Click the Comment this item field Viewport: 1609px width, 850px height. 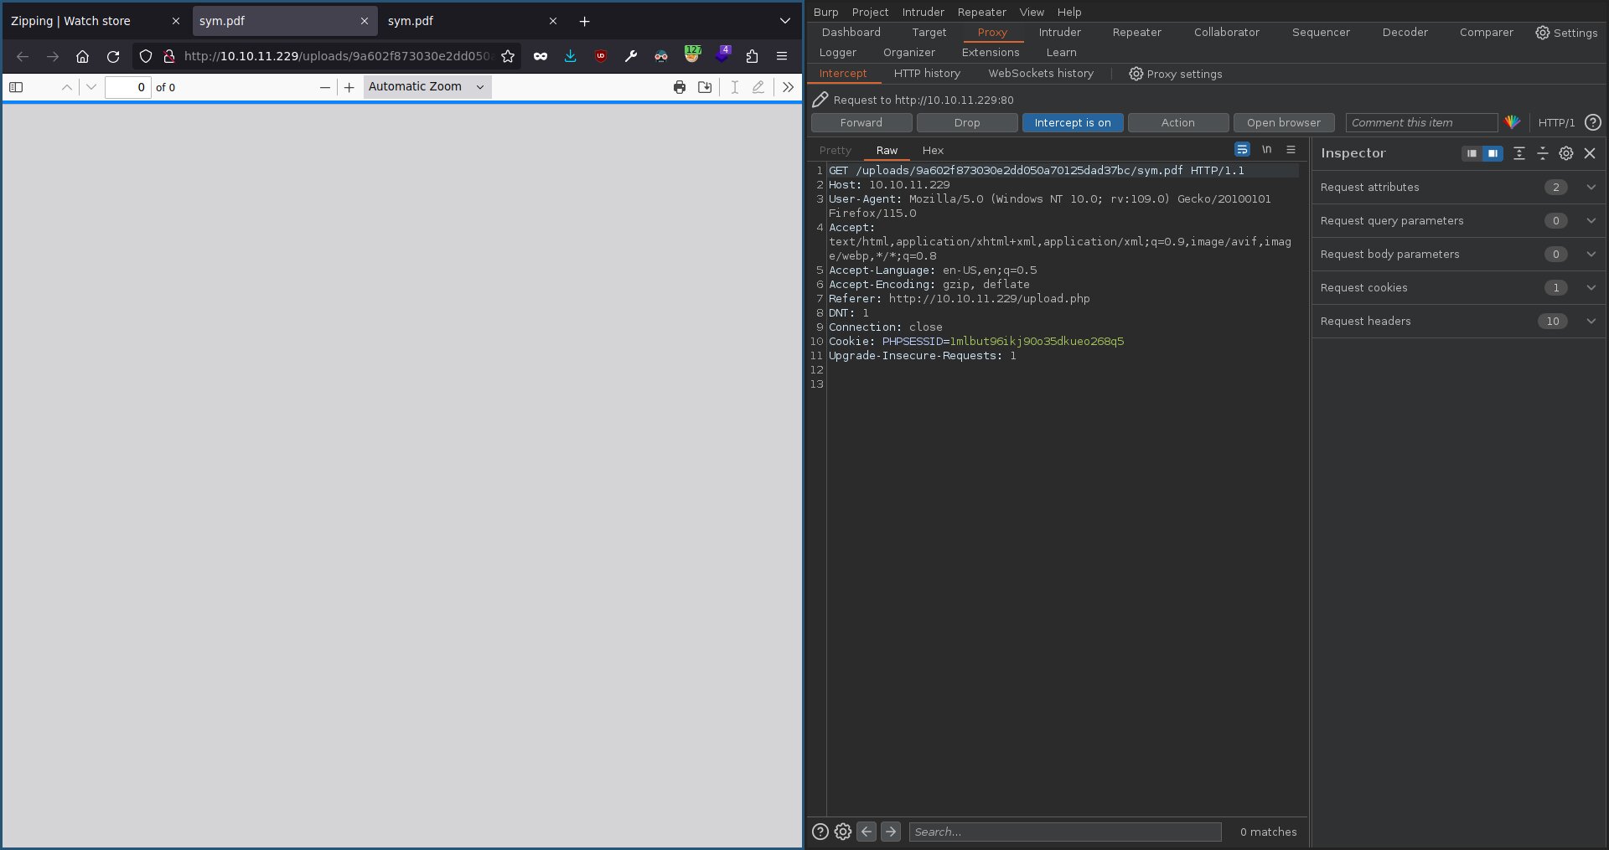tap(1421, 122)
